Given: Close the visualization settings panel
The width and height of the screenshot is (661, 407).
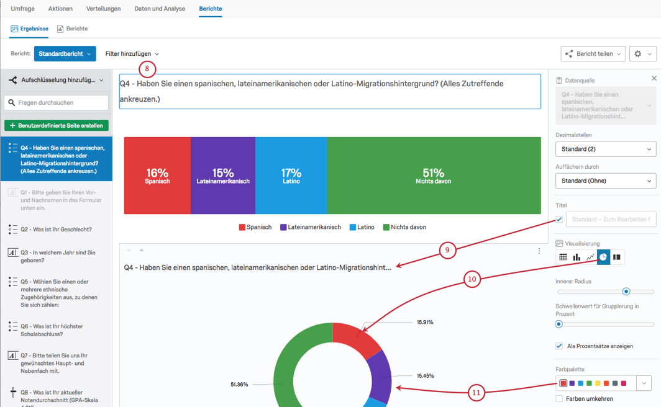Looking at the screenshot, I should pos(654,78).
